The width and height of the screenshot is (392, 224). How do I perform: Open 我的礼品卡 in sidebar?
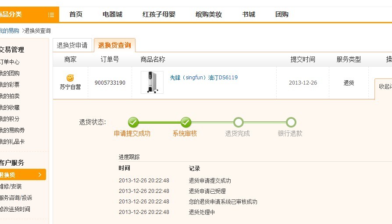click(12, 142)
